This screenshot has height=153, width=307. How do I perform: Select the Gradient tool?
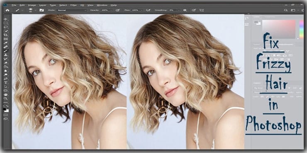coord(5,66)
